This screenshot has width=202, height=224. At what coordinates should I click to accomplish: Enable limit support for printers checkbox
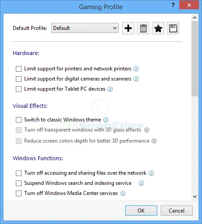(x=18, y=69)
